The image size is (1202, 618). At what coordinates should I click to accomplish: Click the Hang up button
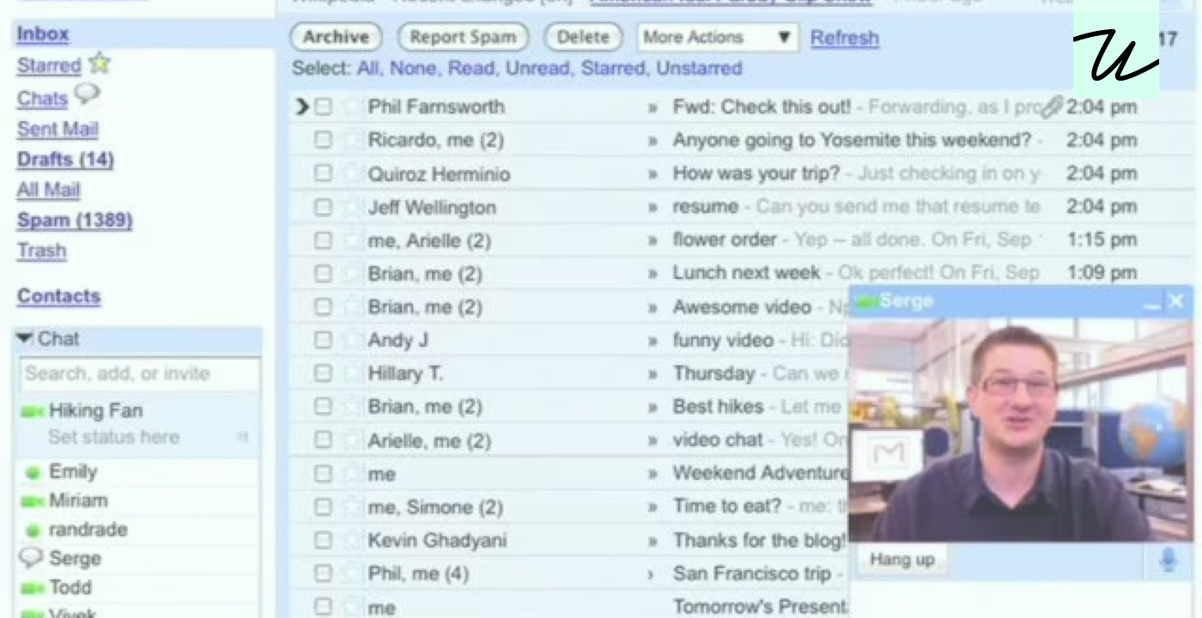[901, 560]
